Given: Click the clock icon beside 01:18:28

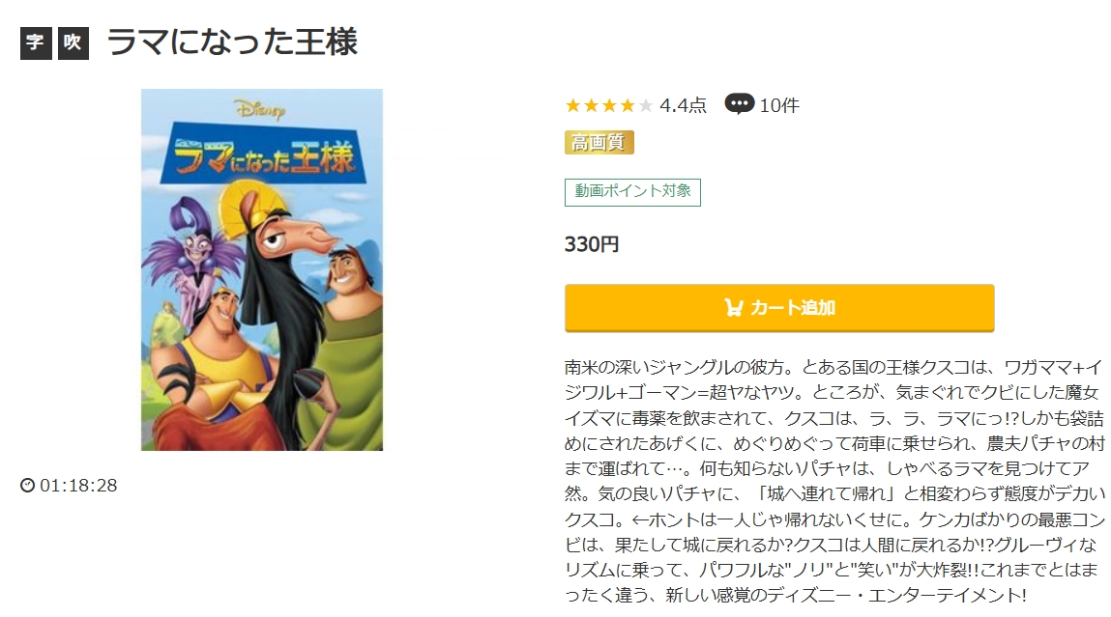Looking at the screenshot, I should click(x=28, y=486).
